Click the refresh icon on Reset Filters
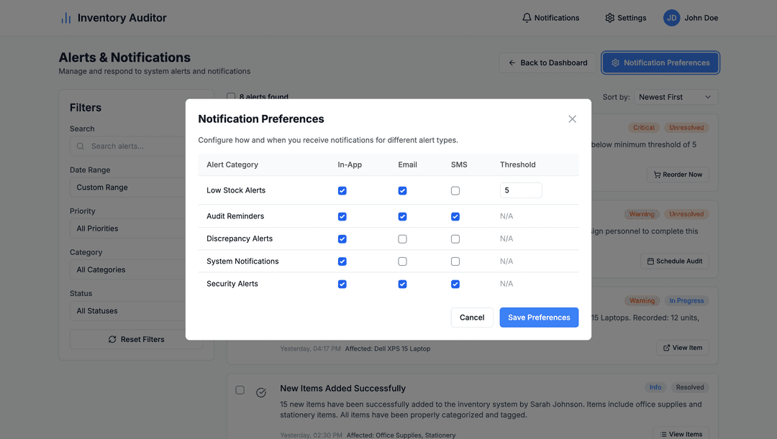777x439 pixels. (x=112, y=338)
